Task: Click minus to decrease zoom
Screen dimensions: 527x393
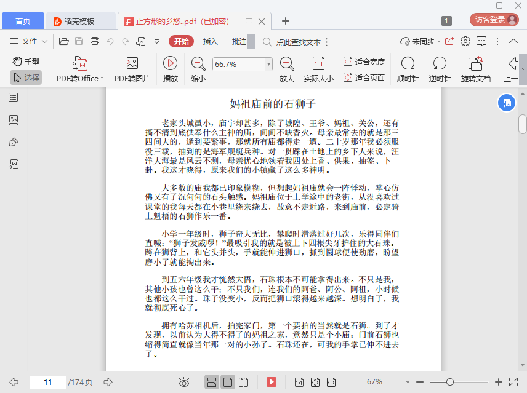Action: point(420,382)
